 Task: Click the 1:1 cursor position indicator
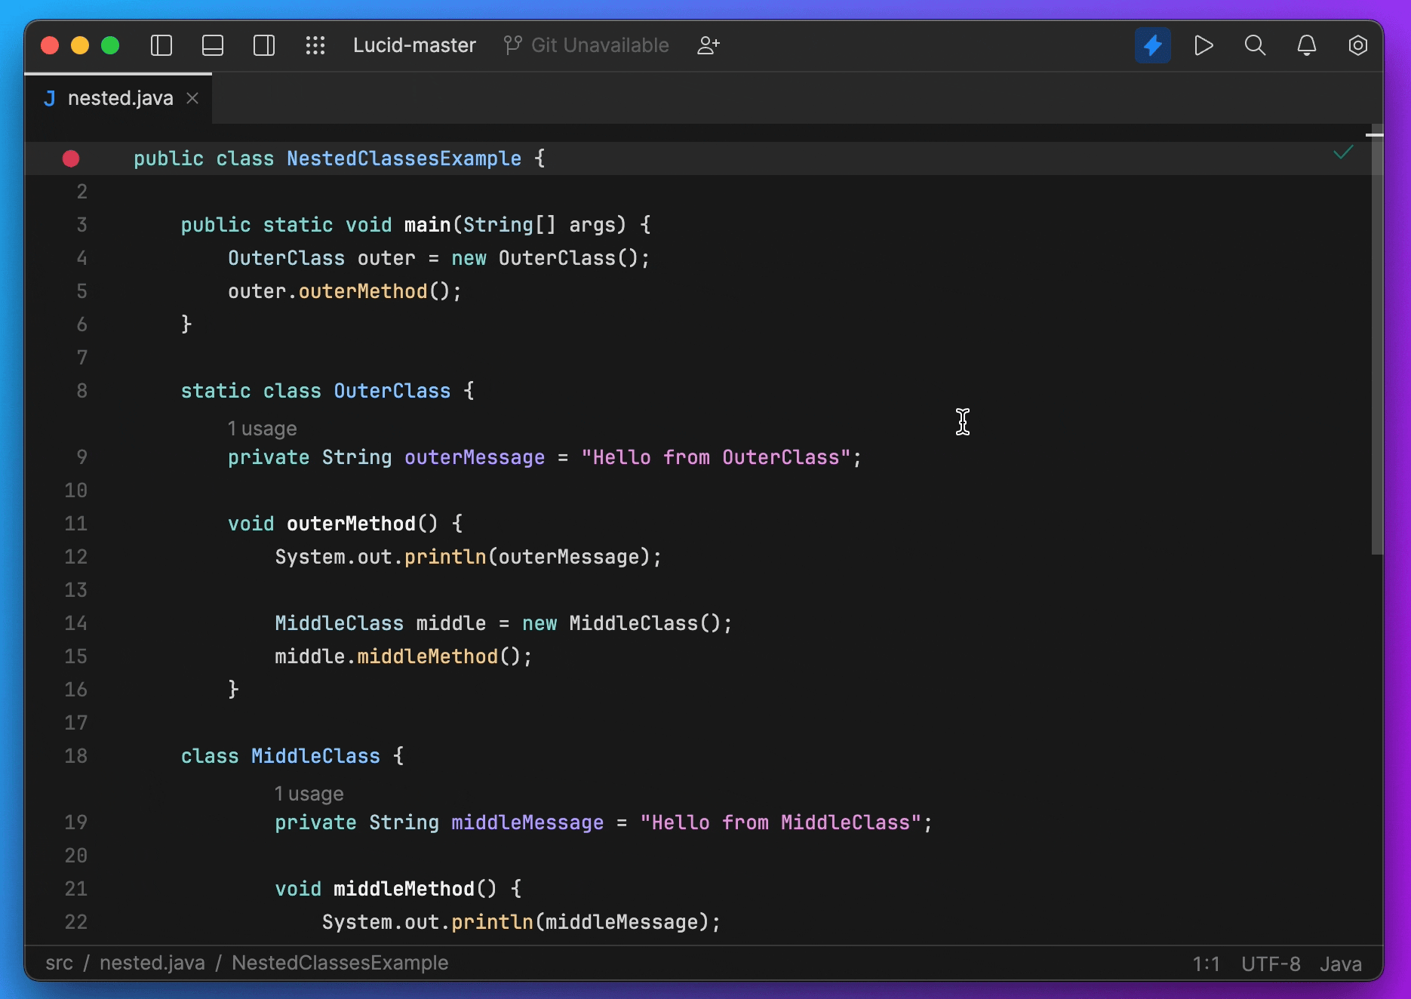click(x=1206, y=964)
